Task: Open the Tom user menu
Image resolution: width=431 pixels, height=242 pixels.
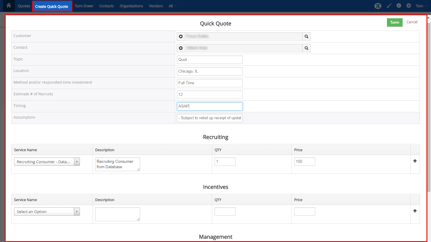Action: (x=421, y=6)
